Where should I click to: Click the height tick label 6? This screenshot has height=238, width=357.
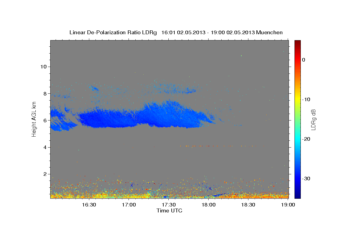(x=45, y=120)
